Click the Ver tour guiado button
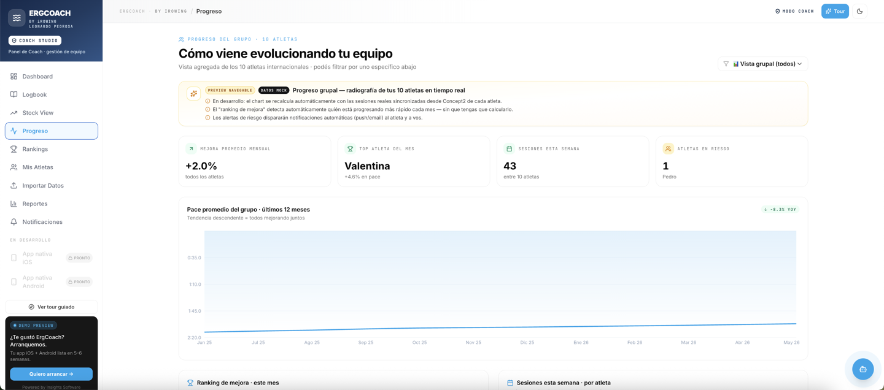The width and height of the screenshot is (884, 390). [x=52, y=307]
